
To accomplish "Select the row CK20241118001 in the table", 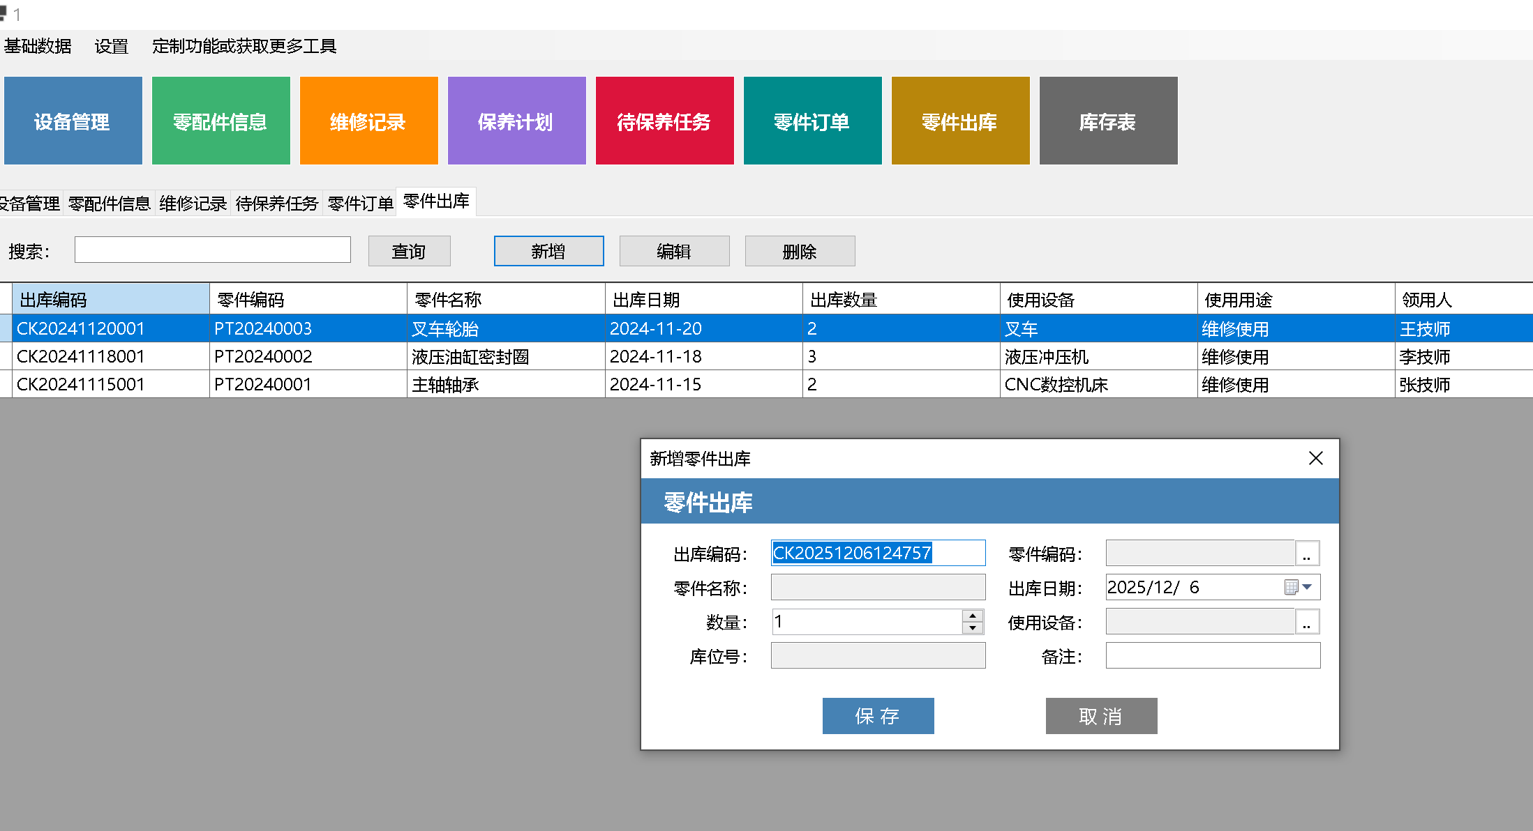I will point(81,356).
